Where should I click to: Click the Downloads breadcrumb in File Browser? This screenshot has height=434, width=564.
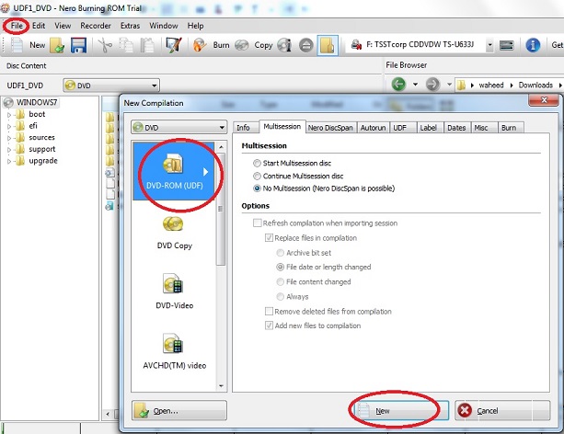pyautogui.click(x=535, y=86)
